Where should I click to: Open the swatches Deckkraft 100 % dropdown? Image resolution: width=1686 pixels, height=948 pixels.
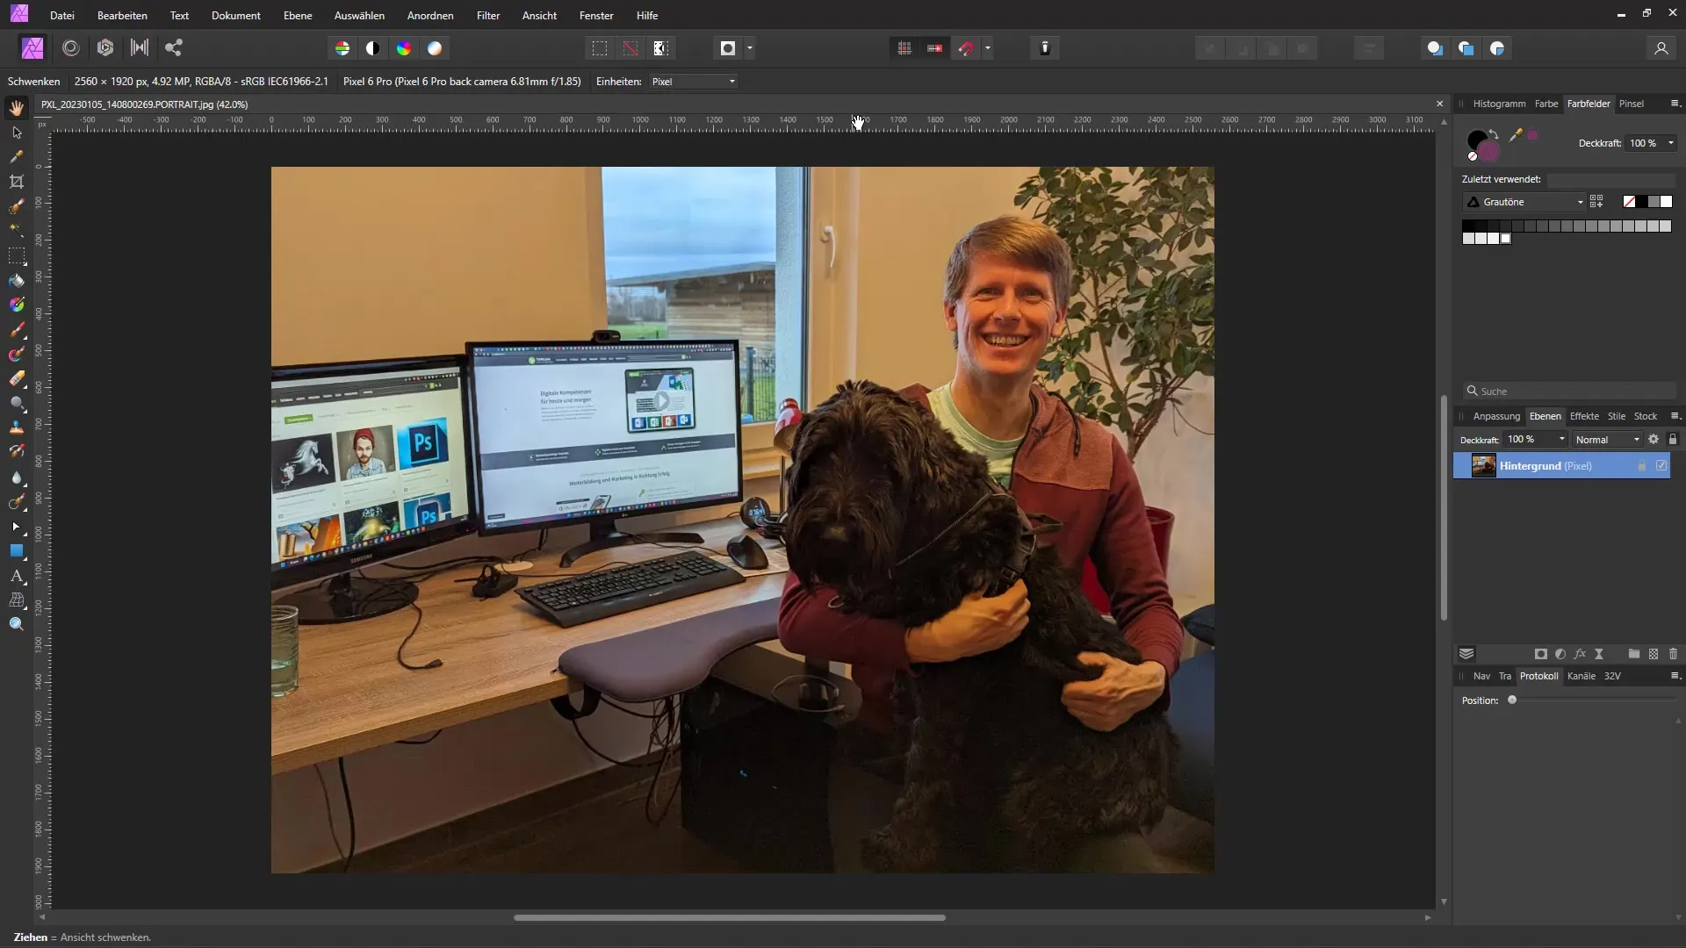pyautogui.click(x=1652, y=143)
